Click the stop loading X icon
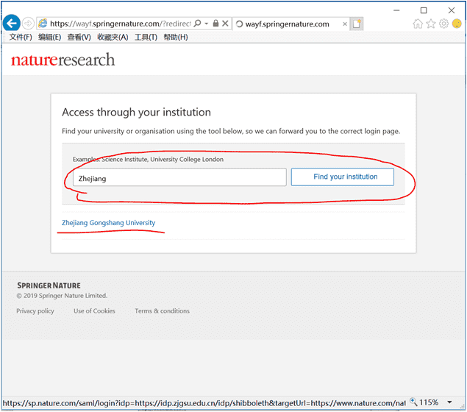This screenshot has height=412, width=467. point(225,24)
